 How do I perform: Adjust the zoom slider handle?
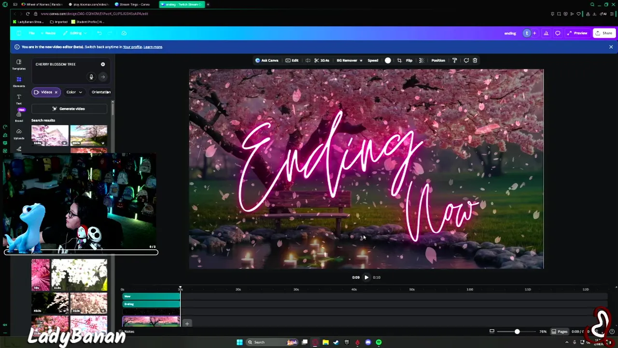(x=517, y=332)
